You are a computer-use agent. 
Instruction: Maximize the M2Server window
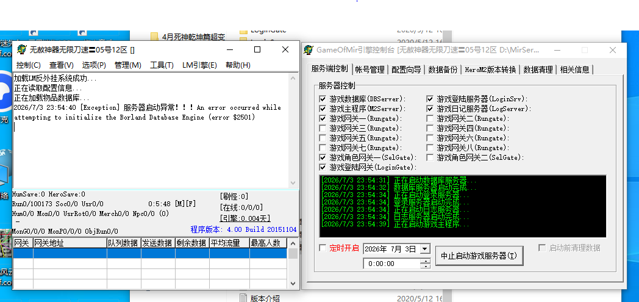(x=257, y=49)
